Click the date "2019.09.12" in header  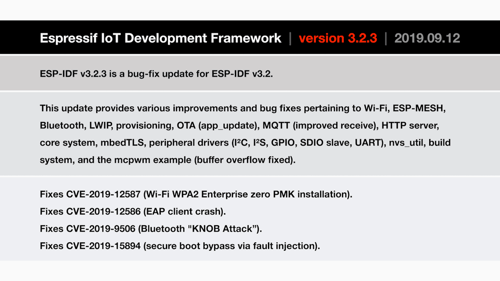pos(427,38)
